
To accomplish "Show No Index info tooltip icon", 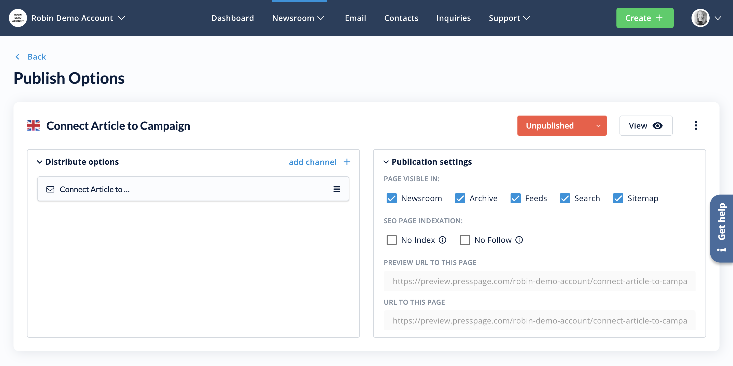I will pos(443,240).
